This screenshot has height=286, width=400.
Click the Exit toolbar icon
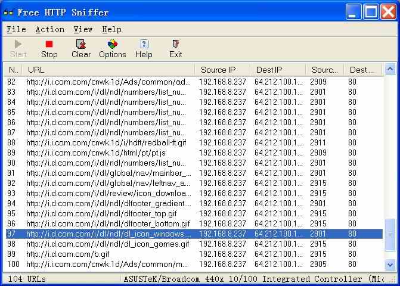pyautogui.click(x=175, y=44)
